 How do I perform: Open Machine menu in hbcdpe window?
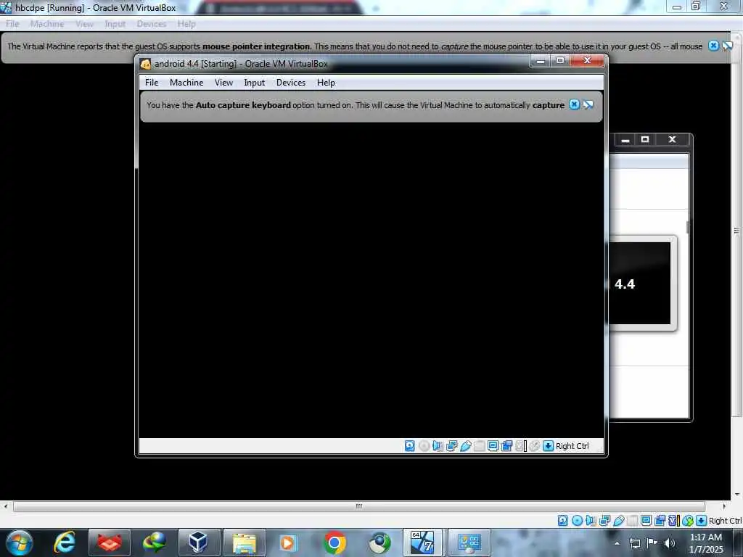point(47,24)
